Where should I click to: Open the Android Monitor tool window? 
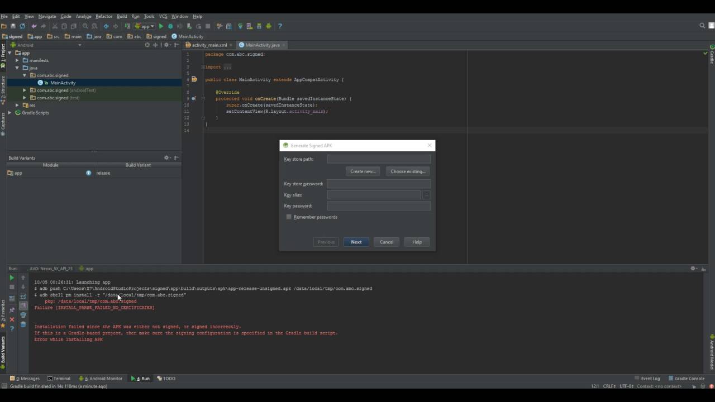pyautogui.click(x=101, y=379)
